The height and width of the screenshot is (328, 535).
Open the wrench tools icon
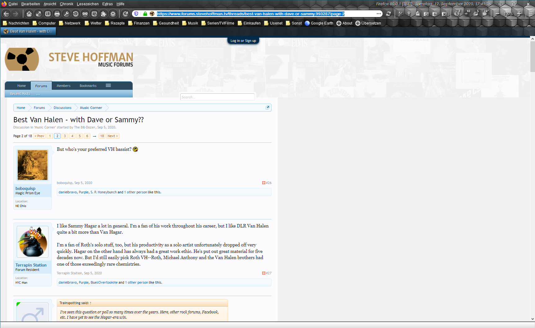coord(66,14)
